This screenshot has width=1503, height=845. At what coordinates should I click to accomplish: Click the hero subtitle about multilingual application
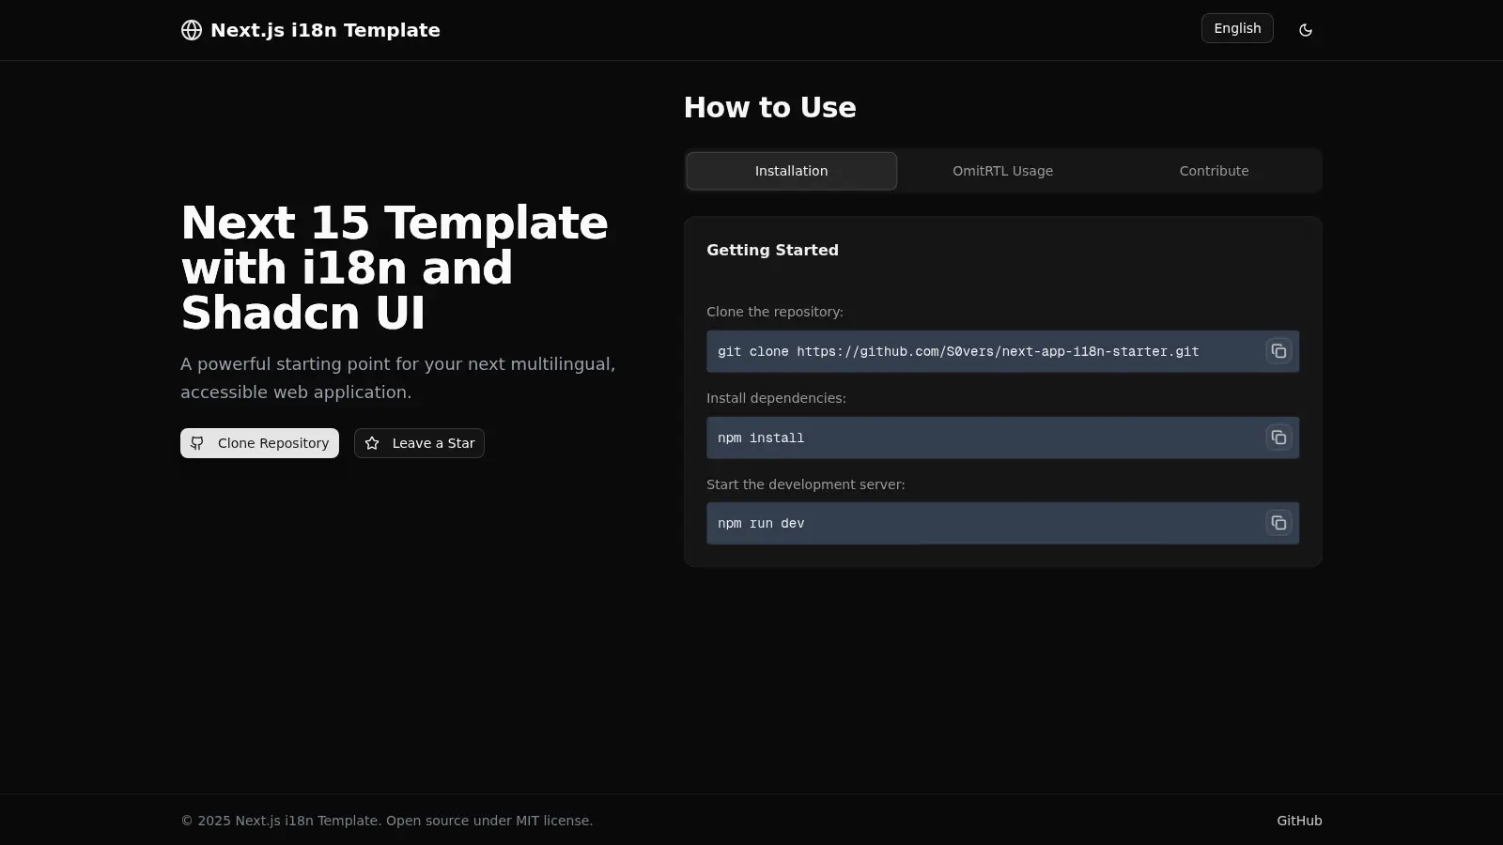398,377
